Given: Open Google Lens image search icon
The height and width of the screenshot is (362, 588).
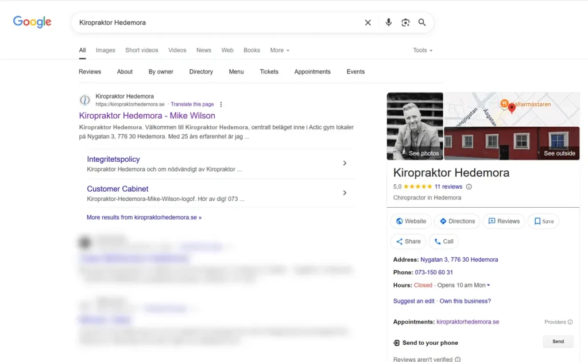Looking at the screenshot, I should (405, 22).
